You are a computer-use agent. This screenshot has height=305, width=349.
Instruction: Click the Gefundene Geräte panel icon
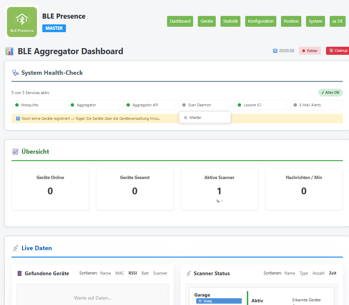[20, 274]
